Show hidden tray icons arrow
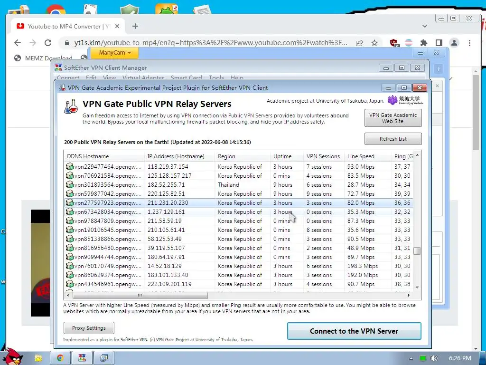Image resolution: width=486 pixels, height=365 pixels. [x=411, y=358]
